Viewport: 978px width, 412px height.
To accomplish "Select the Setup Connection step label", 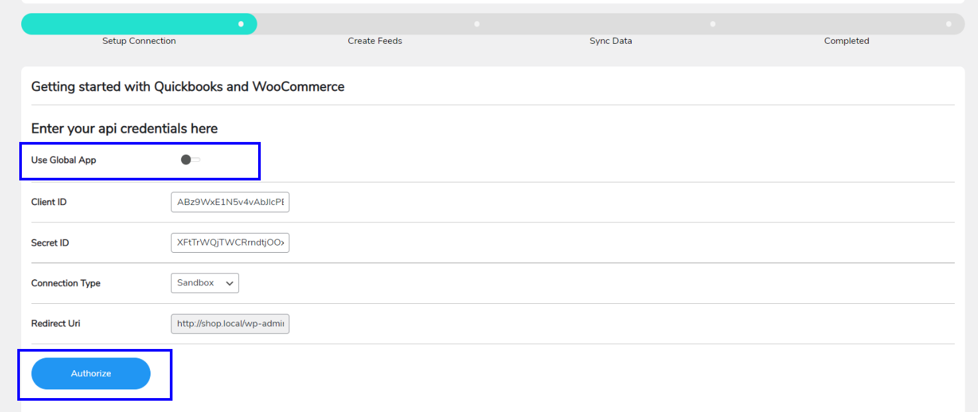I will click(x=139, y=41).
